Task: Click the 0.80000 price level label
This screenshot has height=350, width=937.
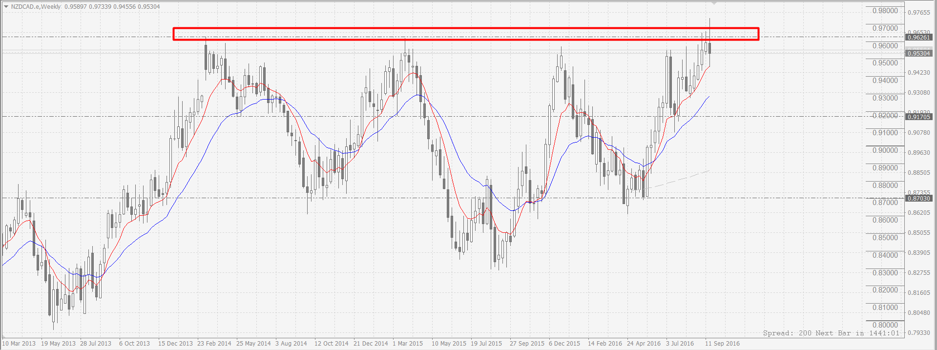Action: point(885,325)
